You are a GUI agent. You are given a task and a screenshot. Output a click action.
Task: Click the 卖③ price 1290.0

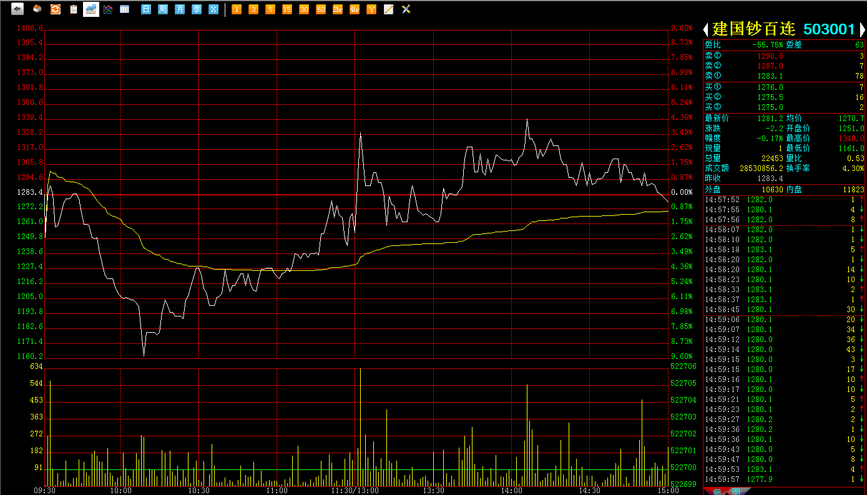click(770, 56)
